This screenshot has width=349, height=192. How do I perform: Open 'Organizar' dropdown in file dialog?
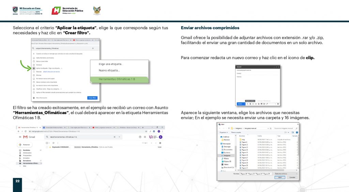[224, 133]
